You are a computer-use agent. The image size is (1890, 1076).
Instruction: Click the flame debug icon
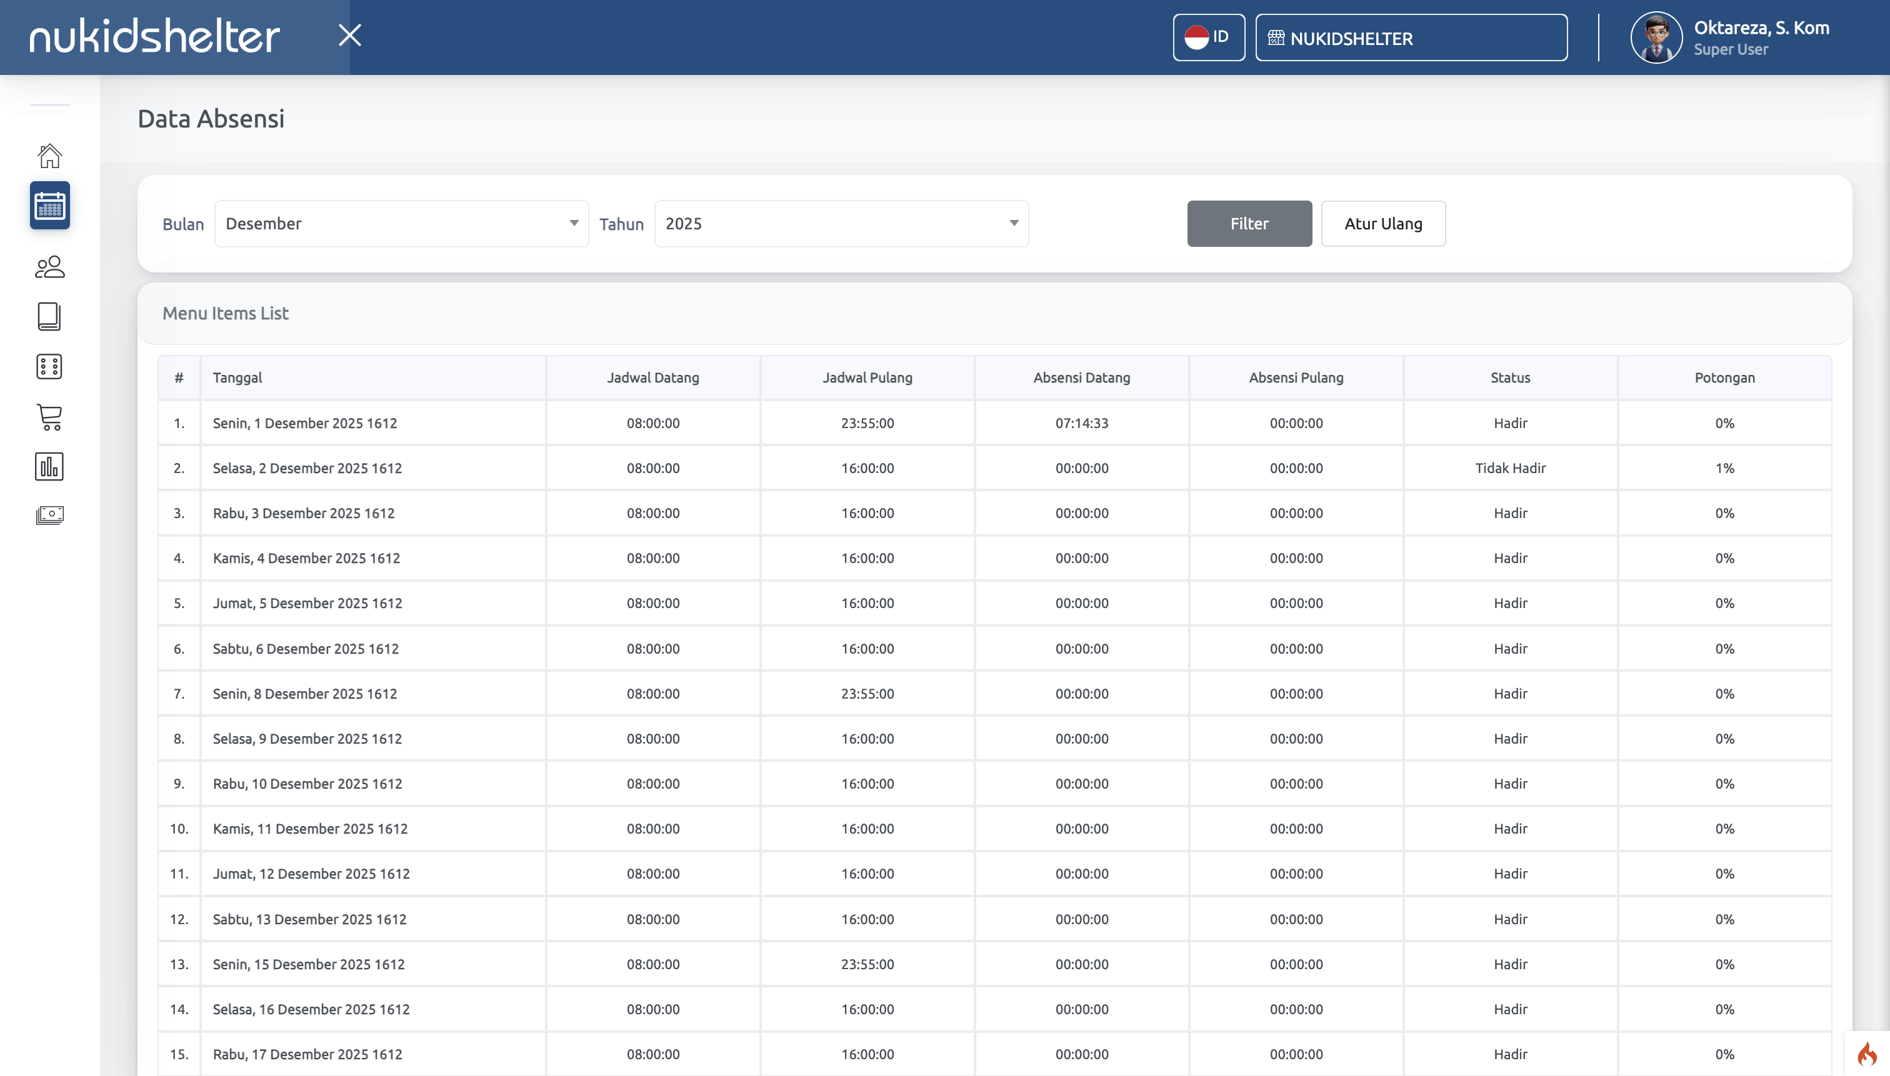1866,1053
